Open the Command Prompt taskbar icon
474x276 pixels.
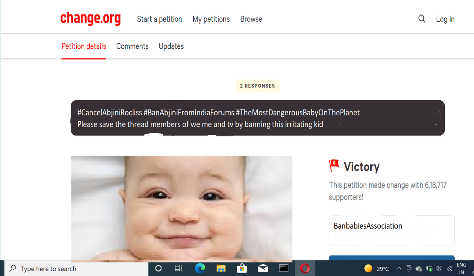click(x=284, y=268)
